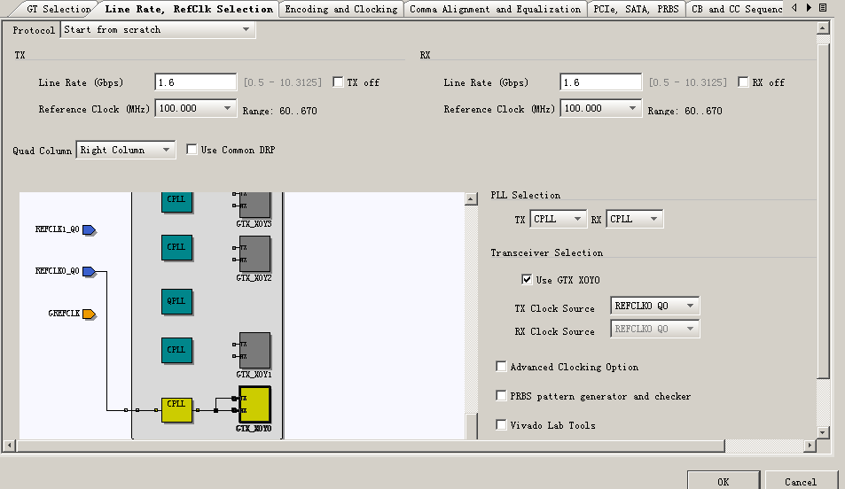Image resolution: width=845 pixels, height=489 pixels.
Task: Select the orange GREFCLK port symbol
Action: pyautogui.click(x=89, y=314)
